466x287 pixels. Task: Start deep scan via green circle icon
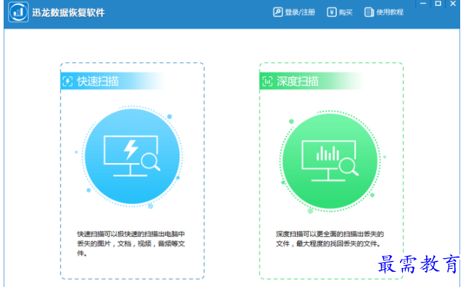pyautogui.click(x=330, y=162)
